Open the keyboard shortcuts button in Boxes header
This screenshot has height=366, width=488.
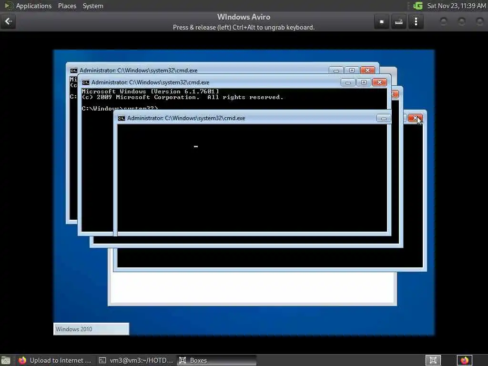click(x=399, y=21)
